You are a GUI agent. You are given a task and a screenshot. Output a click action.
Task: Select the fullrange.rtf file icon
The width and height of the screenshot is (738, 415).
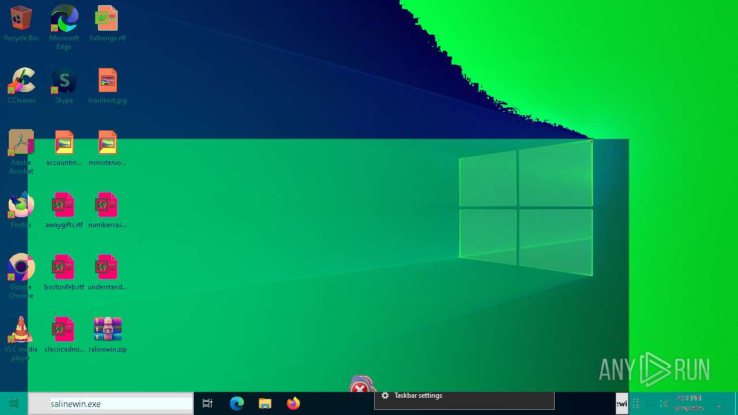coord(107,24)
